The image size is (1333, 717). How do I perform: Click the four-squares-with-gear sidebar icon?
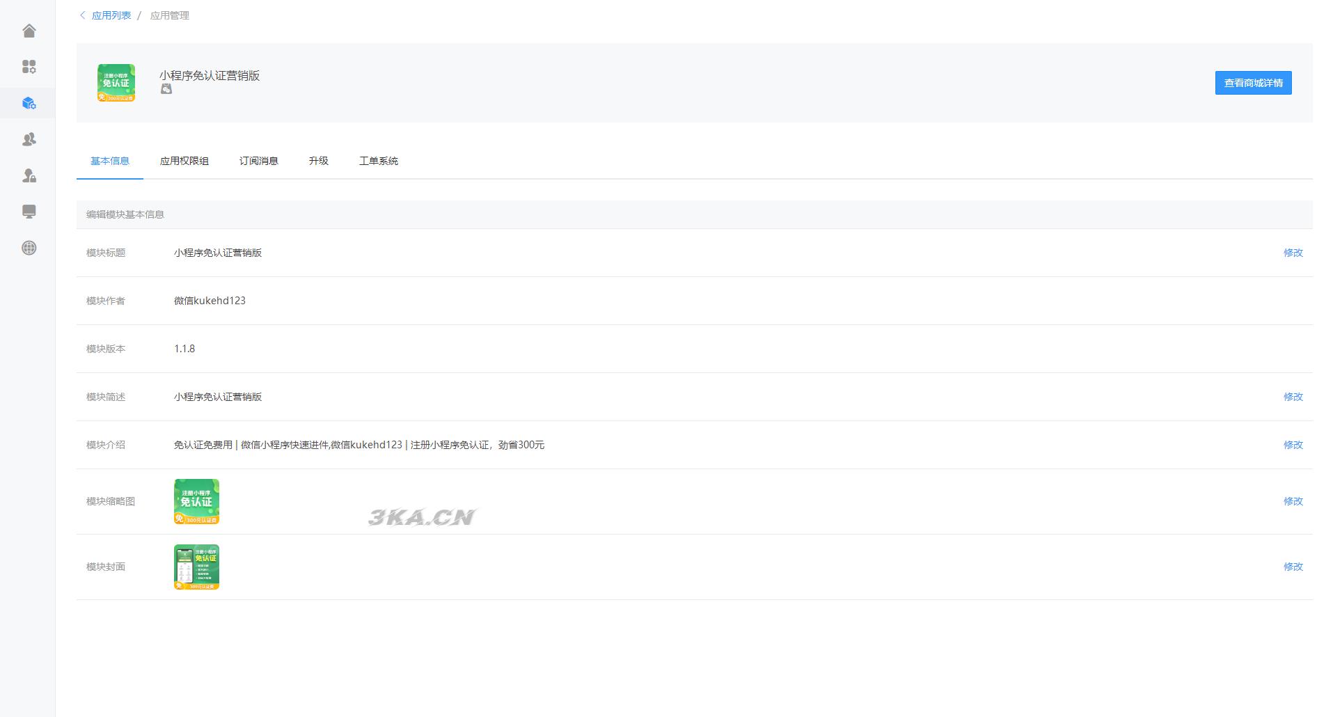[29, 67]
